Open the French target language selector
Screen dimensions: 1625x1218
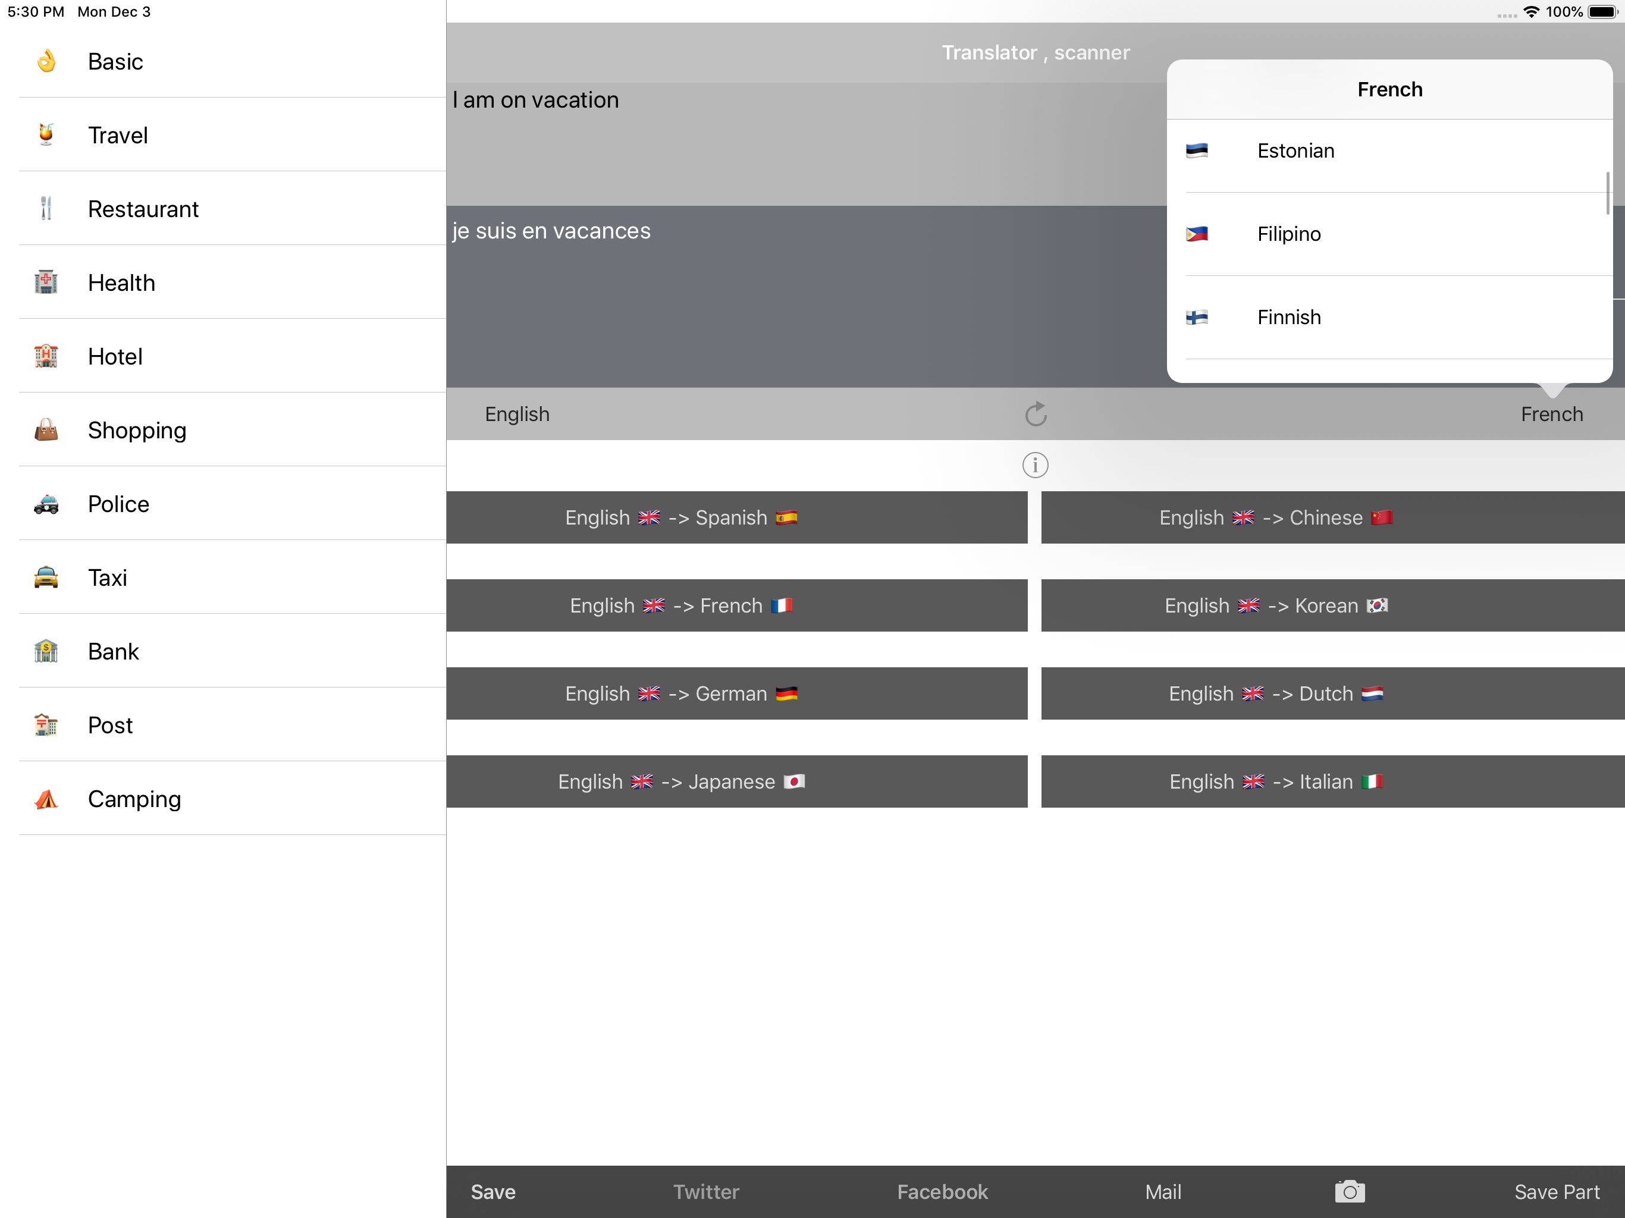tap(1551, 413)
